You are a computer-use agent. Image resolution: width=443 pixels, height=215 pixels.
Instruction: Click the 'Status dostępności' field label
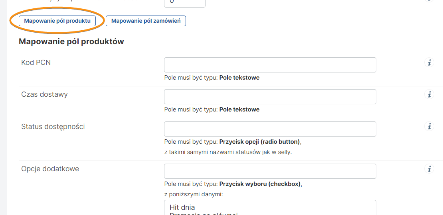point(53,127)
